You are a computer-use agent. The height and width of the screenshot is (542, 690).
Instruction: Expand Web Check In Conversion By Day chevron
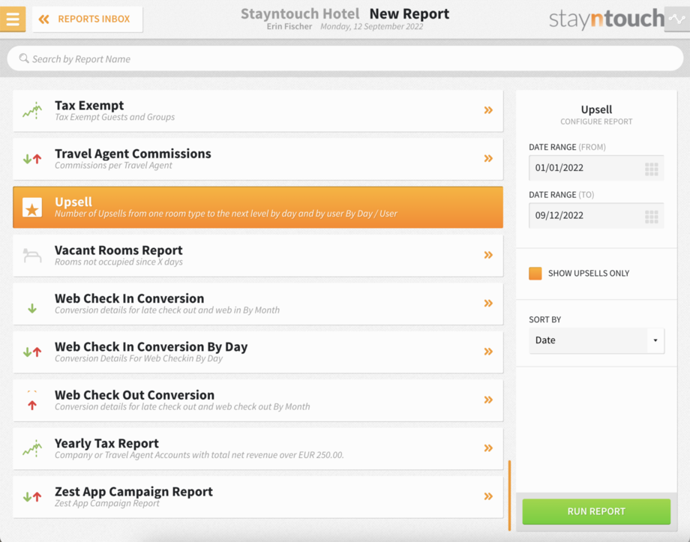[x=488, y=352]
